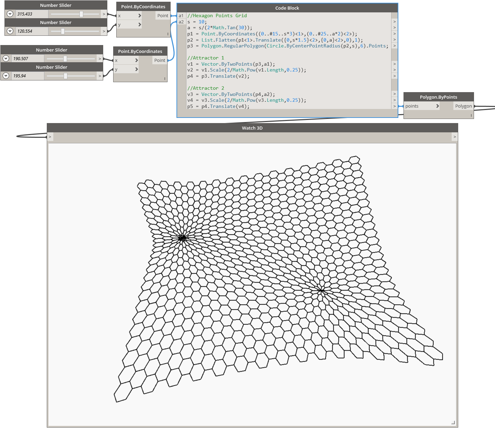Image resolution: width=495 pixels, height=429 pixels.
Task: Click the left input port of Watch 3D
Action: pyautogui.click(x=50, y=136)
